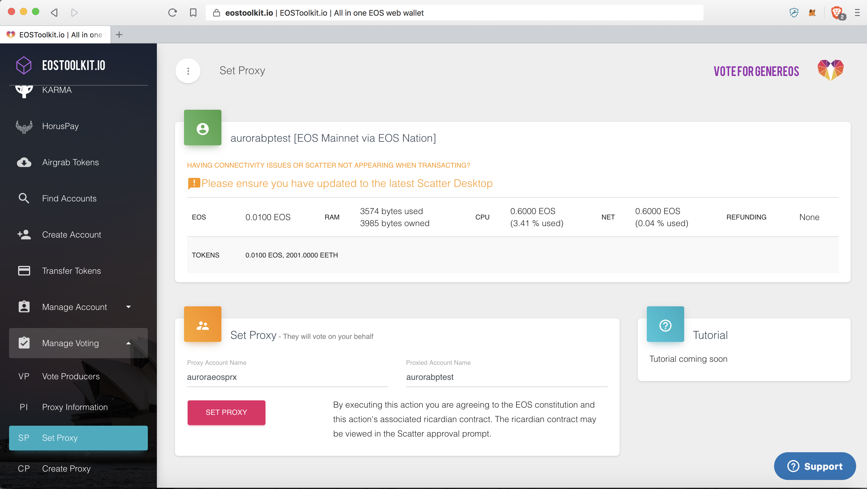Go back with the browser back arrow
Image resolution: width=867 pixels, height=489 pixels.
[x=54, y=13]
